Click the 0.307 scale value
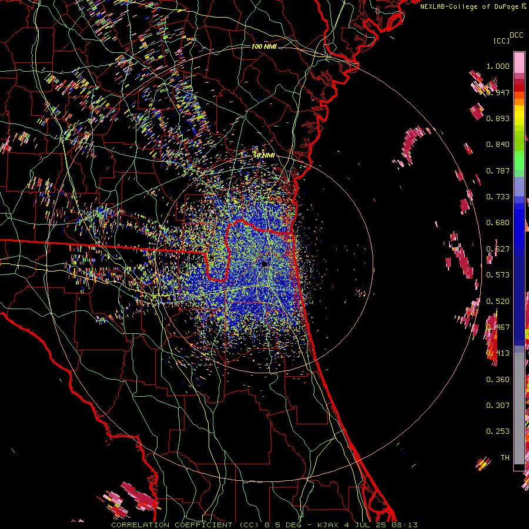529x529 pixels. point(498,406)
